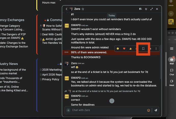Open 'How to Safely' pinned topic
The width and height of the screenshot is (176, 119).
pos(52,28)
